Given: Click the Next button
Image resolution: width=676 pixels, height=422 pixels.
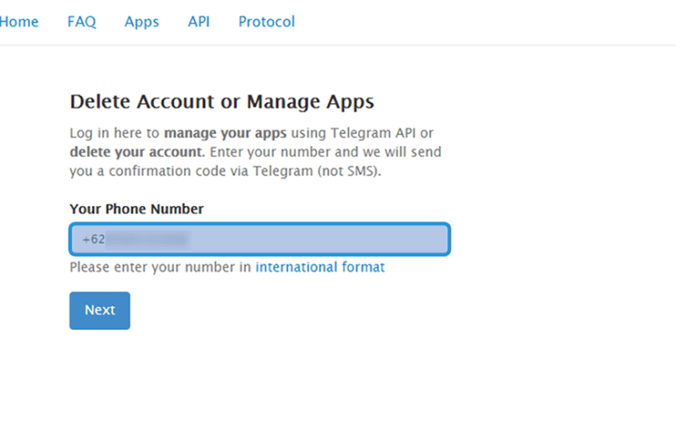Looking at the screenshot, I should pos(100,311).
